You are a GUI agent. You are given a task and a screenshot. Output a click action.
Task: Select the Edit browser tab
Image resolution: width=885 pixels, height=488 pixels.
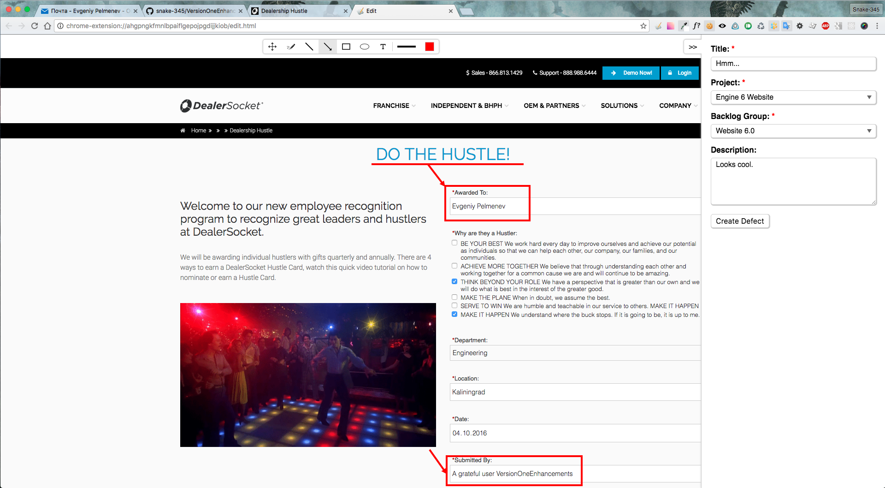pyautogui.click(x=404, y=11)
